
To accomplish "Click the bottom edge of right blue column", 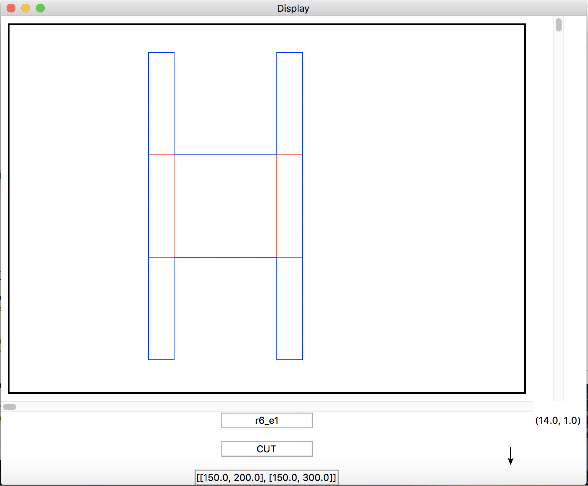I will tap(290, 360).
